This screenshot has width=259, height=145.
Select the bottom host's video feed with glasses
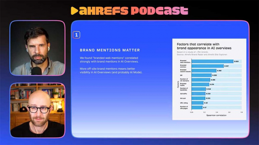[x=38, y=111]
